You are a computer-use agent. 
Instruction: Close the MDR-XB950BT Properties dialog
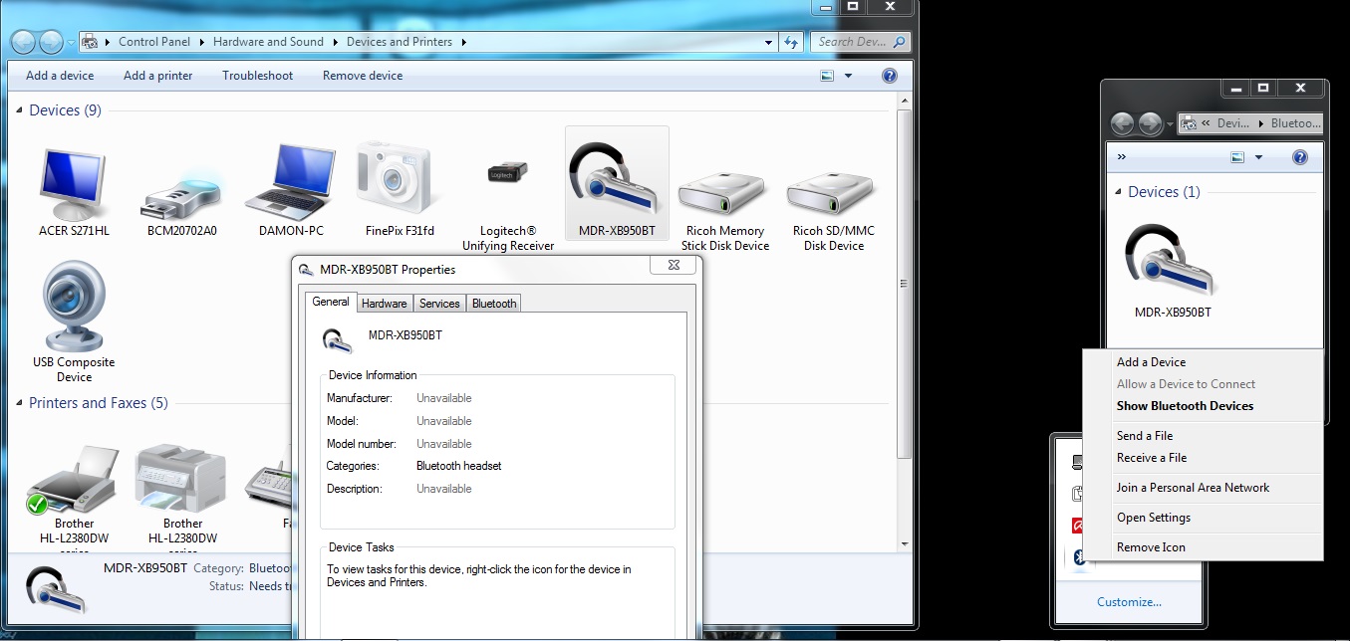672,265
